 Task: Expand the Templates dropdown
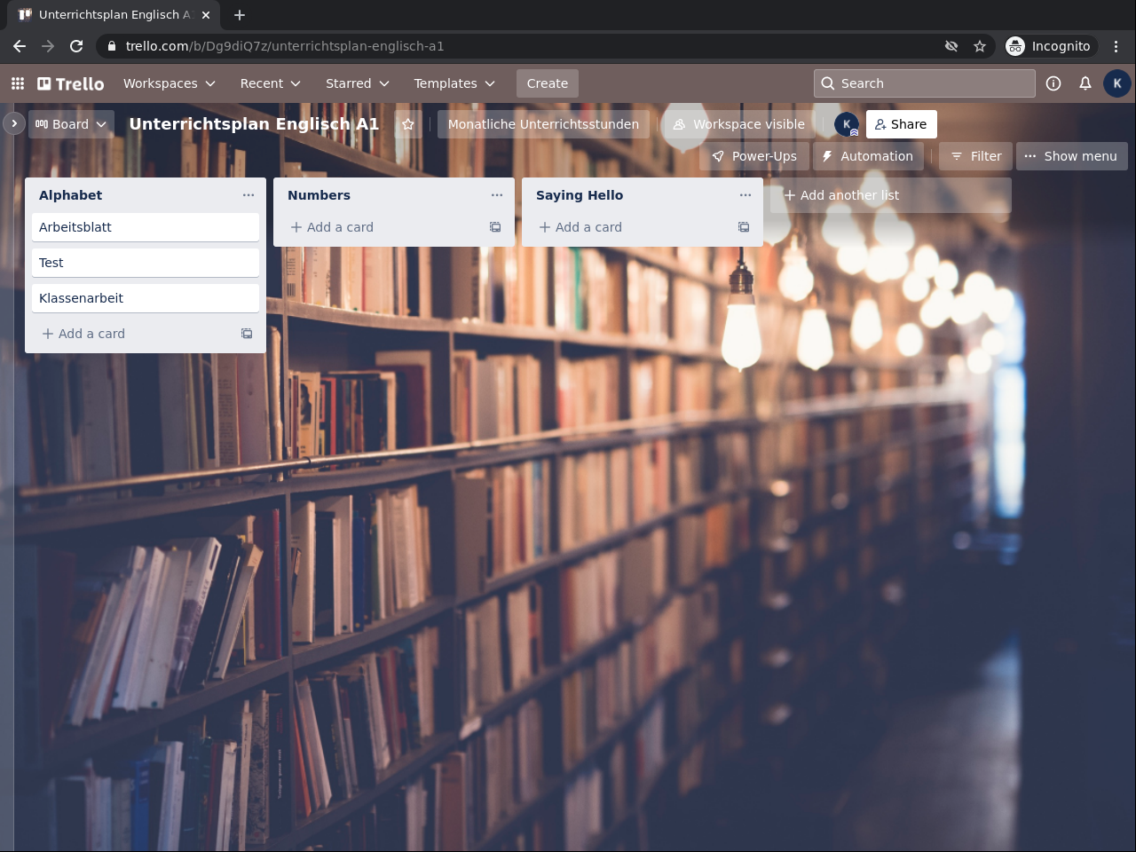(454, 83)
